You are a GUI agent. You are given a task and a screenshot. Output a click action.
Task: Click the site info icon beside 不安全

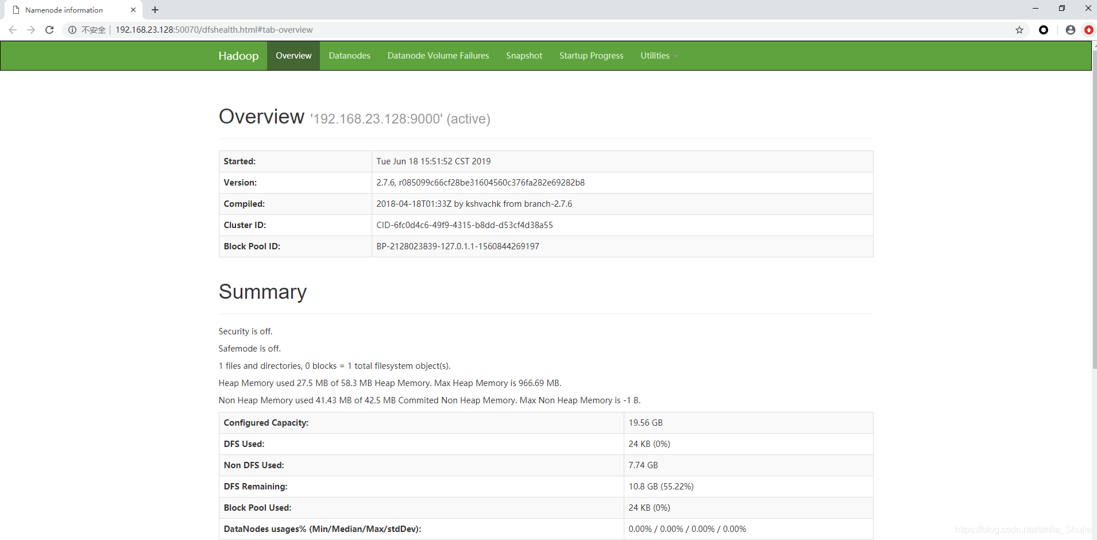(72, 30)
